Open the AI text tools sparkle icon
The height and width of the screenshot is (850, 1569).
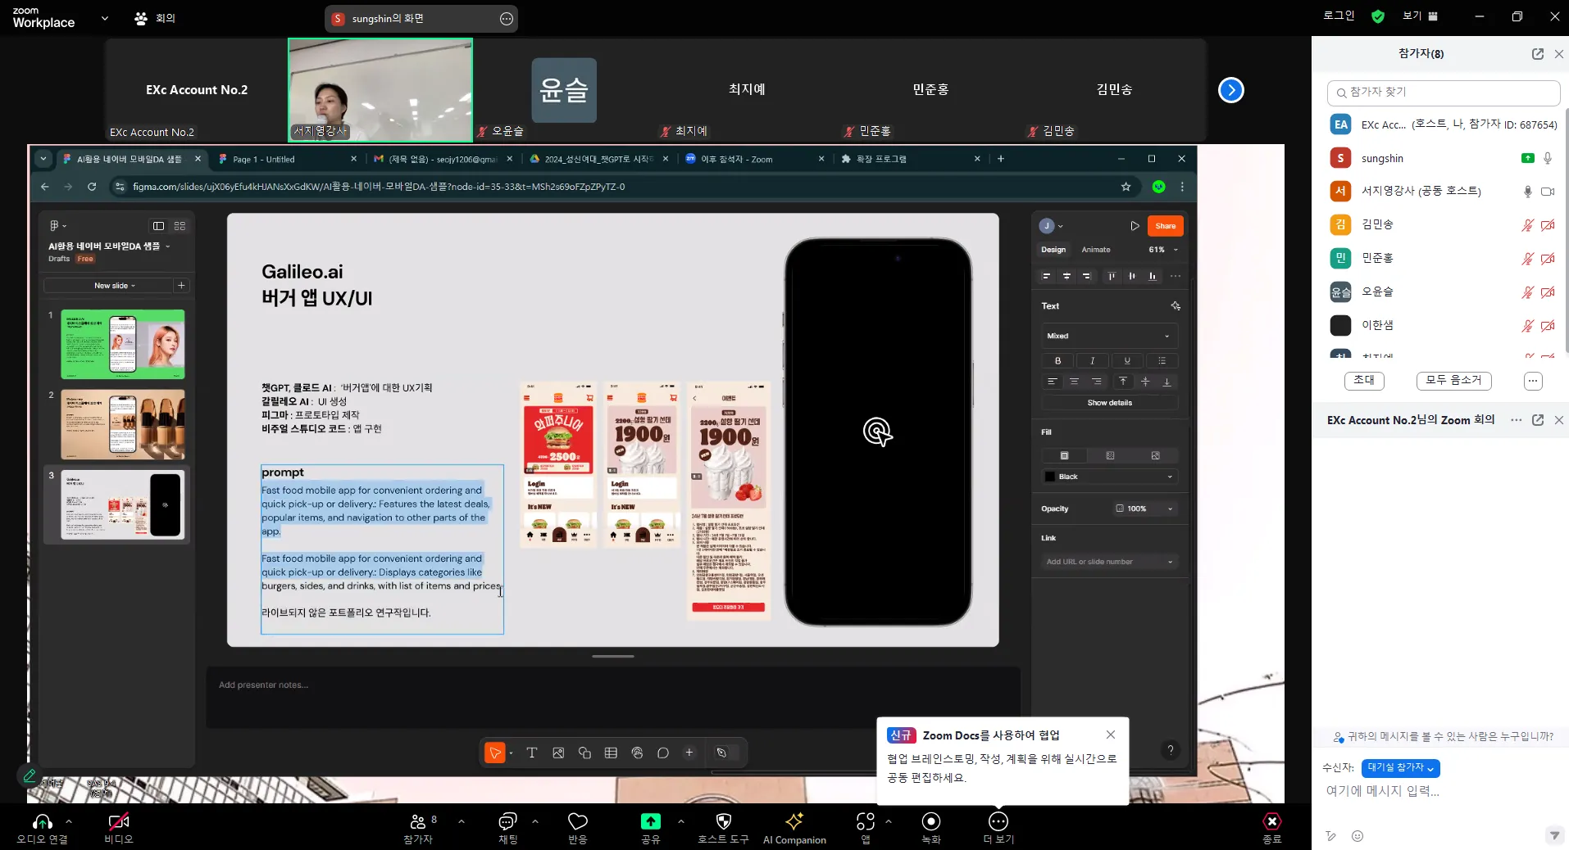1176,306
